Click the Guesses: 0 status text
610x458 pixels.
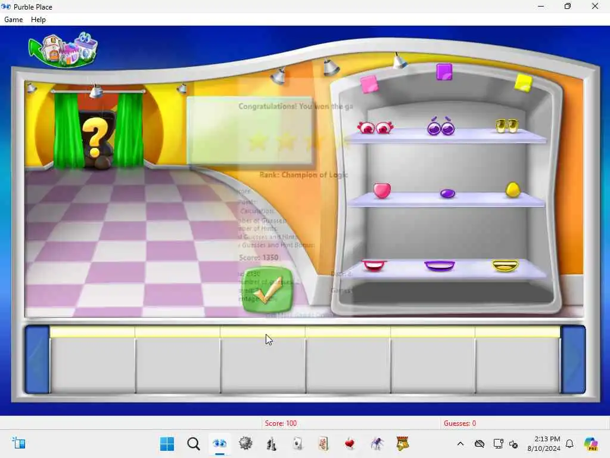point(460,423)
